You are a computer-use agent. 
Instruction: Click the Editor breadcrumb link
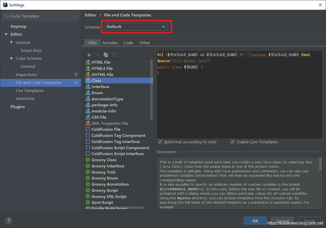[90, 15]
